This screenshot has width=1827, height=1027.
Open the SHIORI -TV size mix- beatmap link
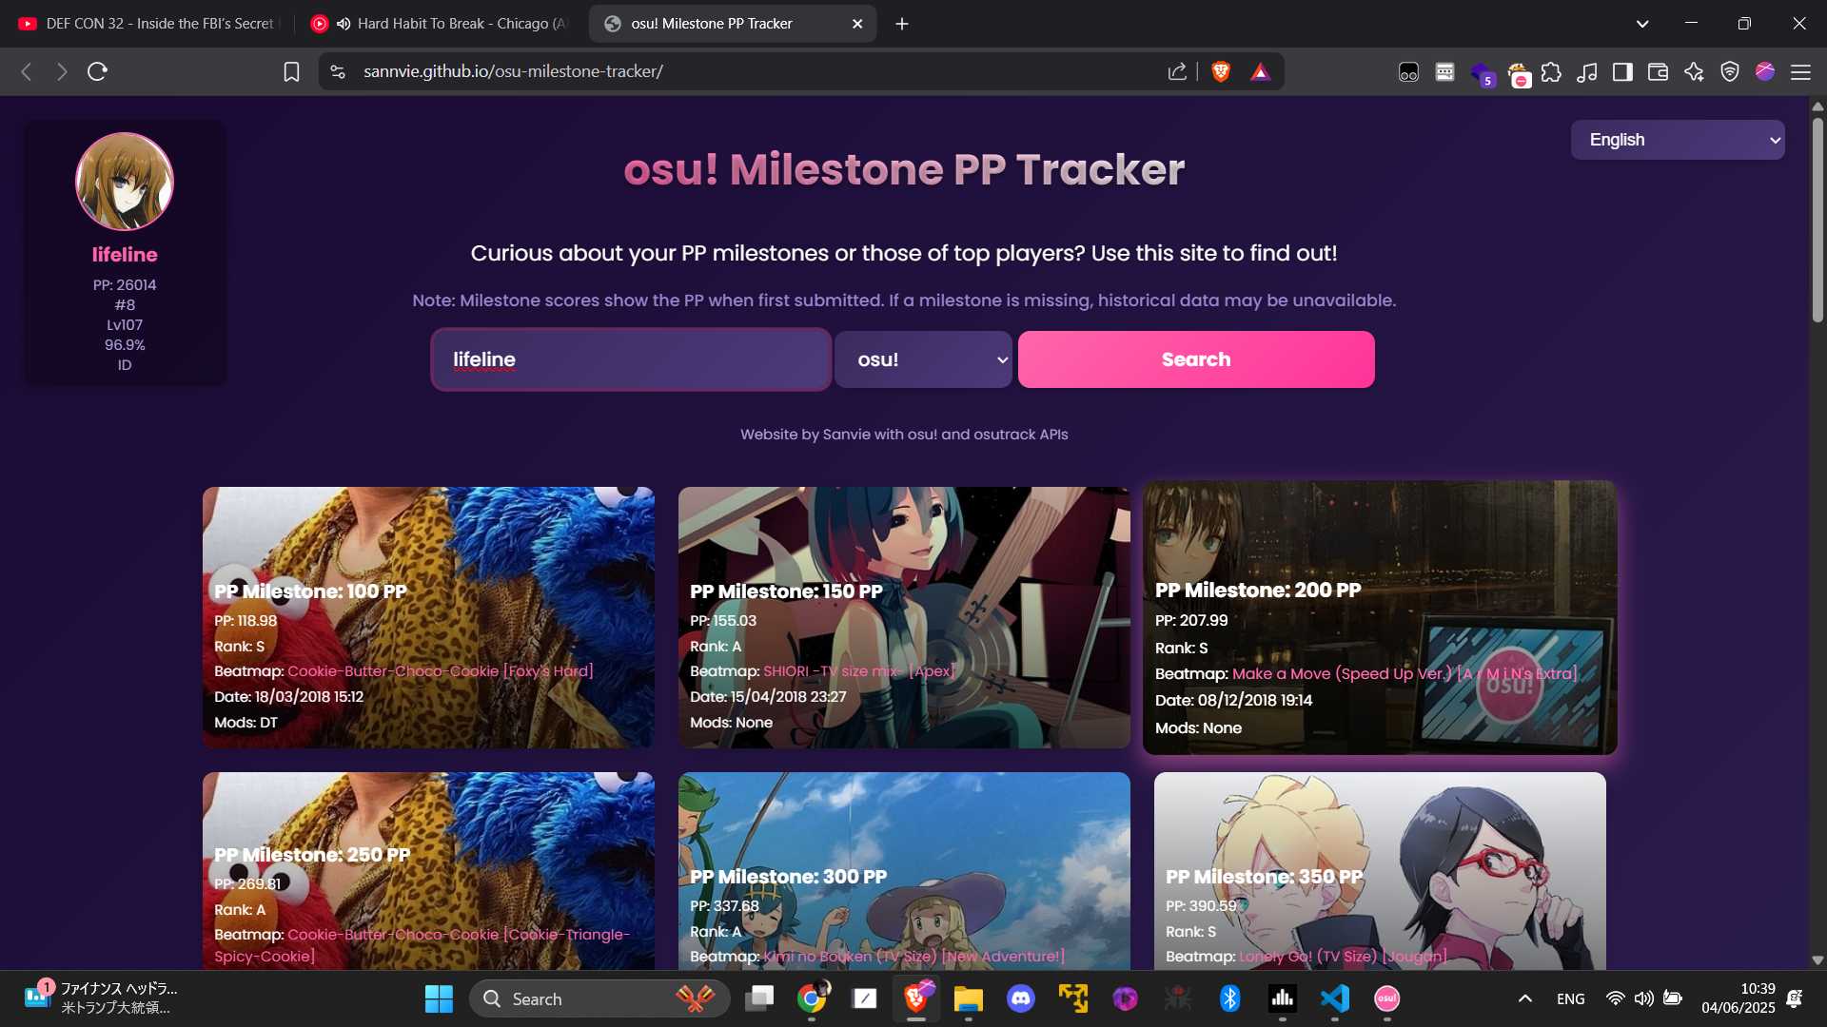click(x=859, y=671)
